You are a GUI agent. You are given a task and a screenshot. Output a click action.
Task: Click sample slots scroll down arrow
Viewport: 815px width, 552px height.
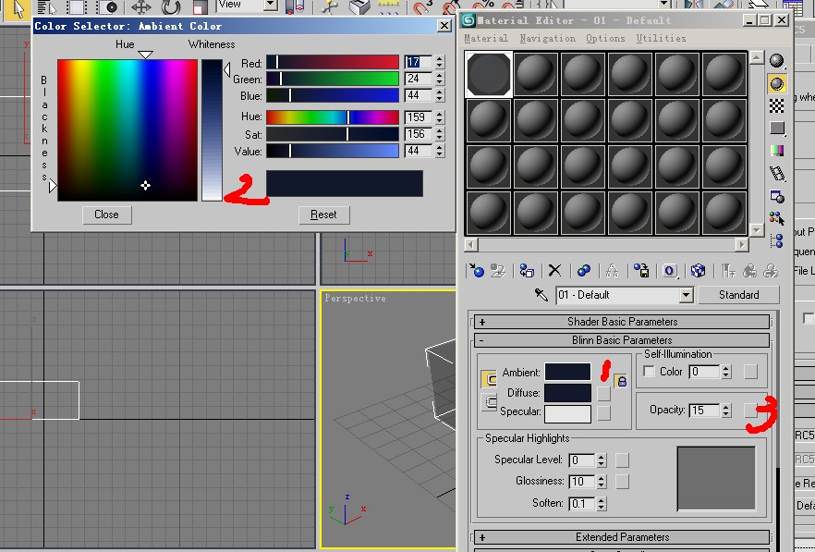point(757,229)
